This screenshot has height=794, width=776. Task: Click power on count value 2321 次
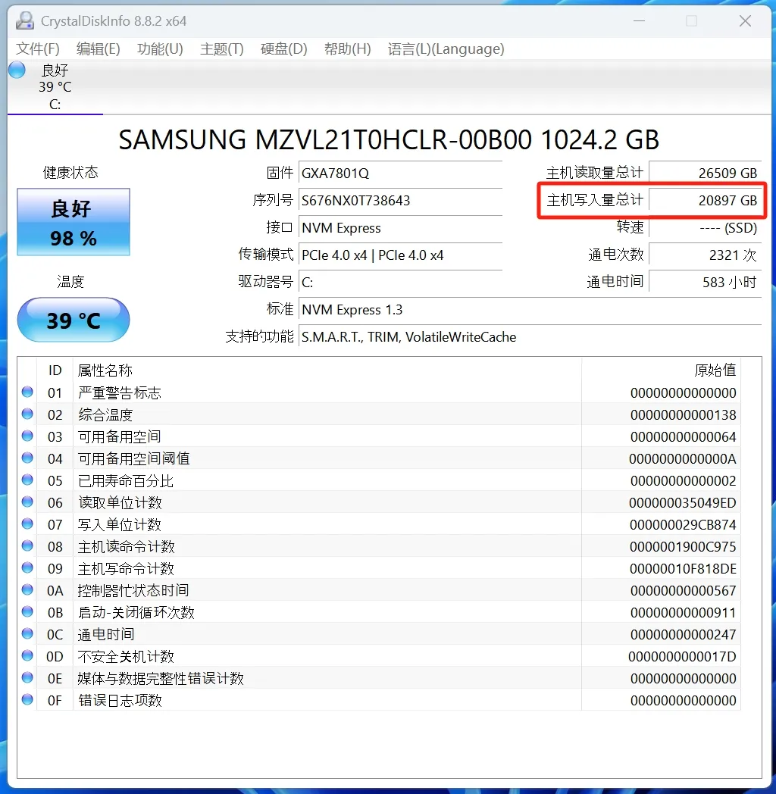(705, 255)
